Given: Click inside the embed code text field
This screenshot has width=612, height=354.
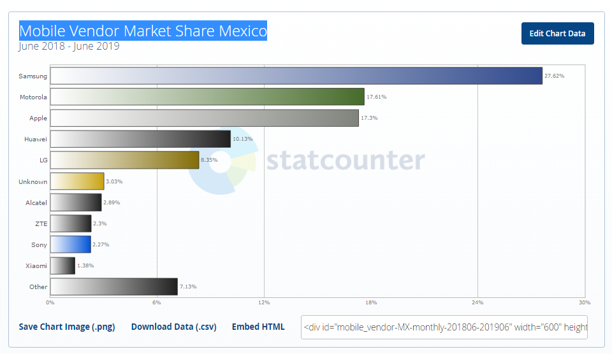Looking at the screenshot, I should click(x=444, y=327).
